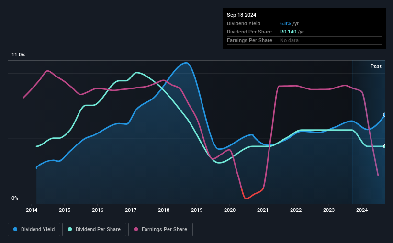The image size is (393, 243).
Task: Click the 2018 x-axis label
Action: pos(164,210)
